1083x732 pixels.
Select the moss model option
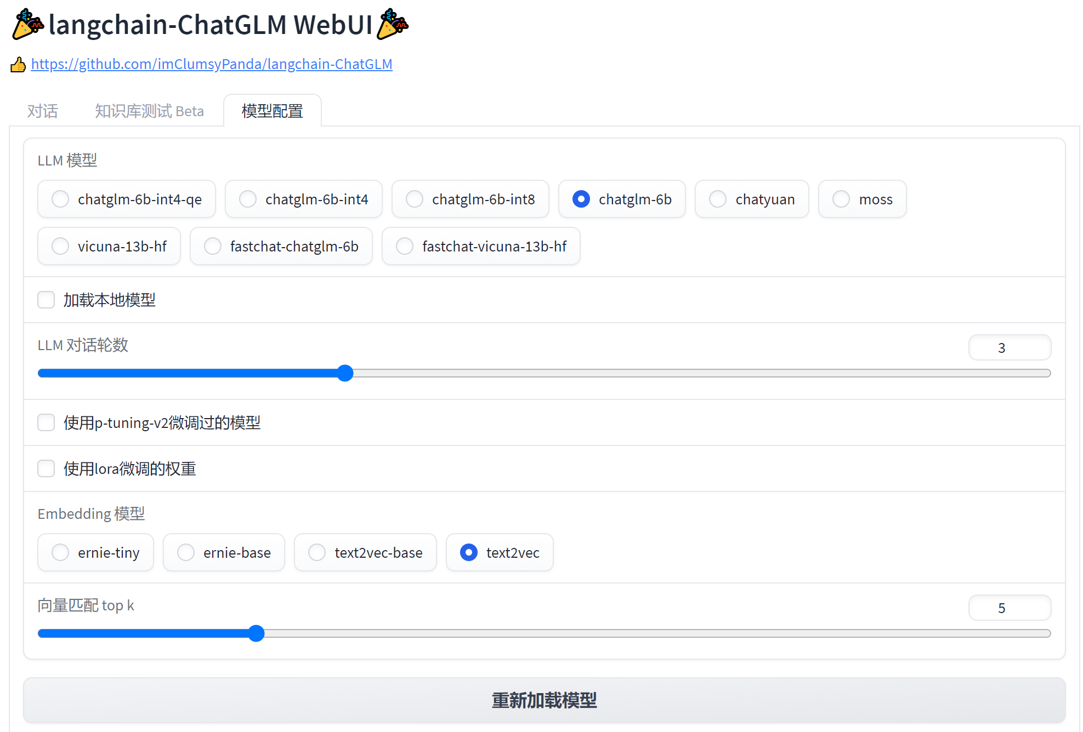841,199
